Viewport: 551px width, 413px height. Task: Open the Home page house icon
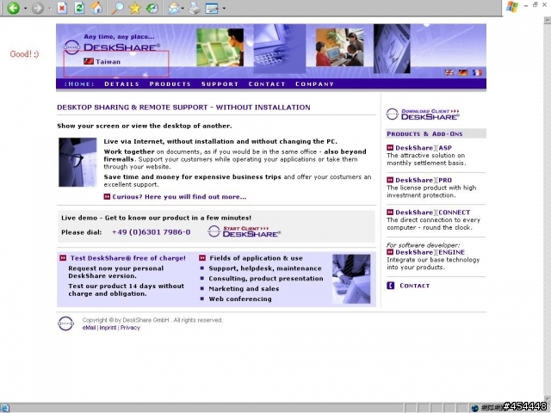96,8
